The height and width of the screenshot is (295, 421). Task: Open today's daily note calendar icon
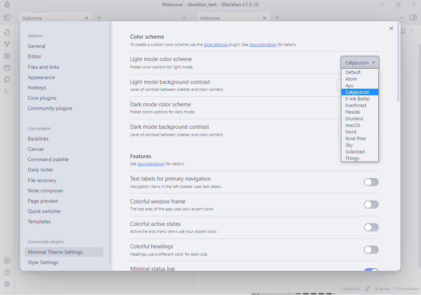[7, 68]
